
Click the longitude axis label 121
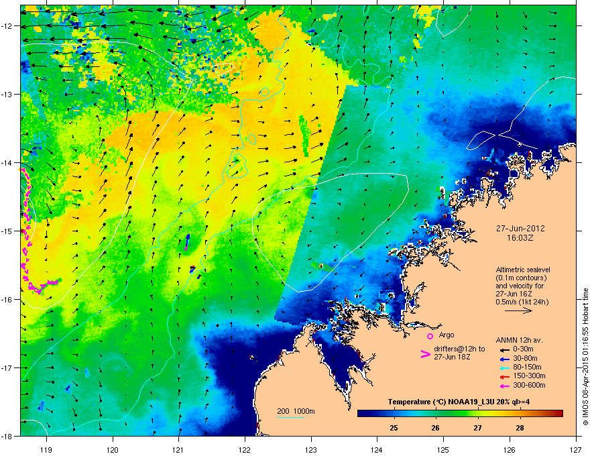[178, 449]
